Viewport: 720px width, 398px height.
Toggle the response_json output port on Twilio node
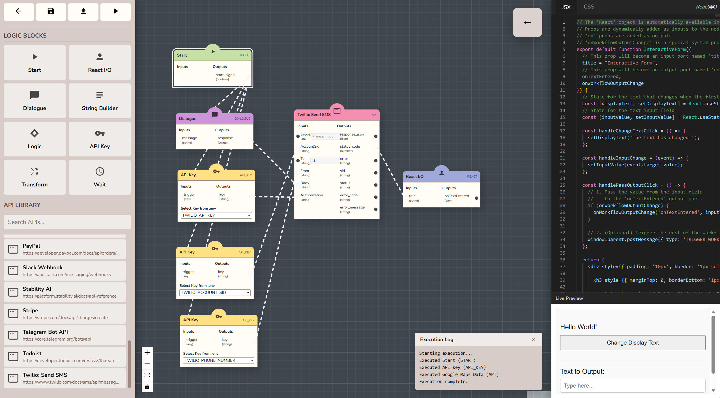[x=376, y=136]
